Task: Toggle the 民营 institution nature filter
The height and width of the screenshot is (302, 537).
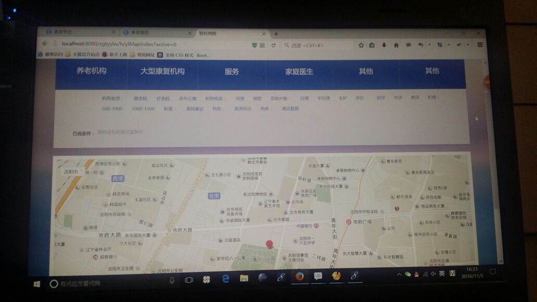Action: 240,98
